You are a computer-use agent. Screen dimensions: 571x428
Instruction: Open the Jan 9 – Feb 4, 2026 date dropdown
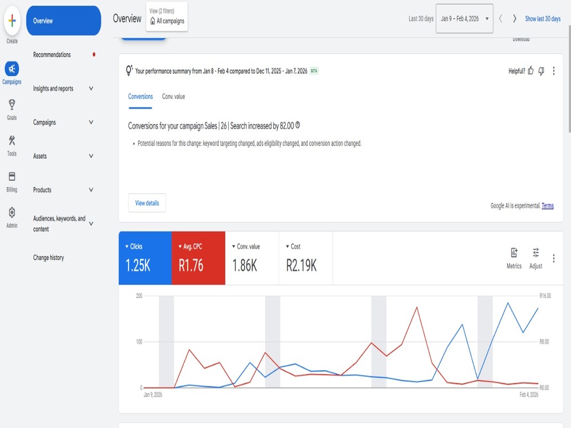pyautogui.click(x=464, y=19)
